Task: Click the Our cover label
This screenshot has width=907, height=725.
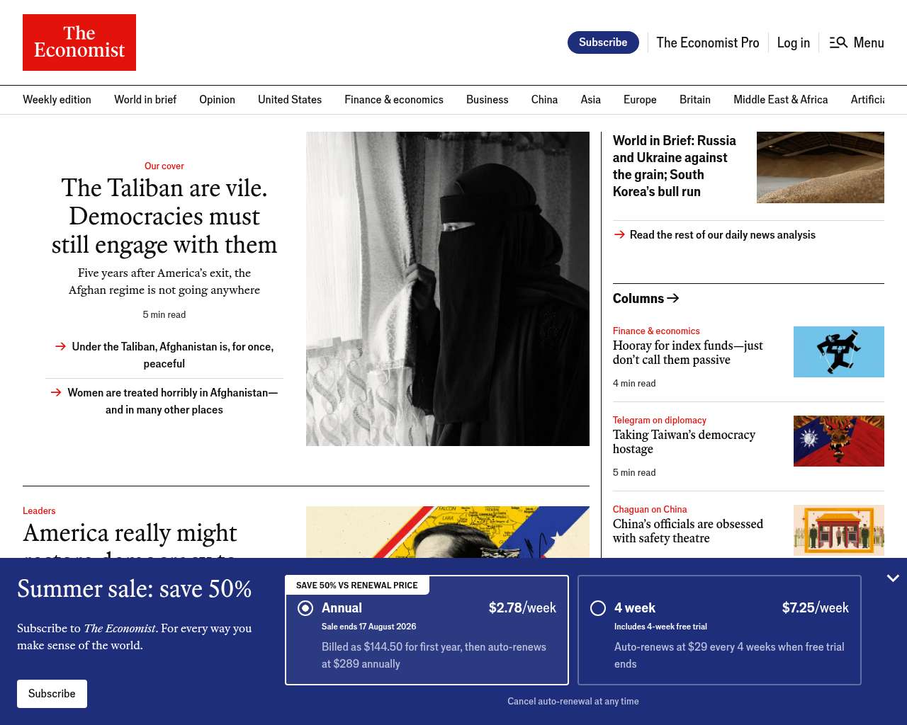Action: pyautogui.click(x=164, y=166)
